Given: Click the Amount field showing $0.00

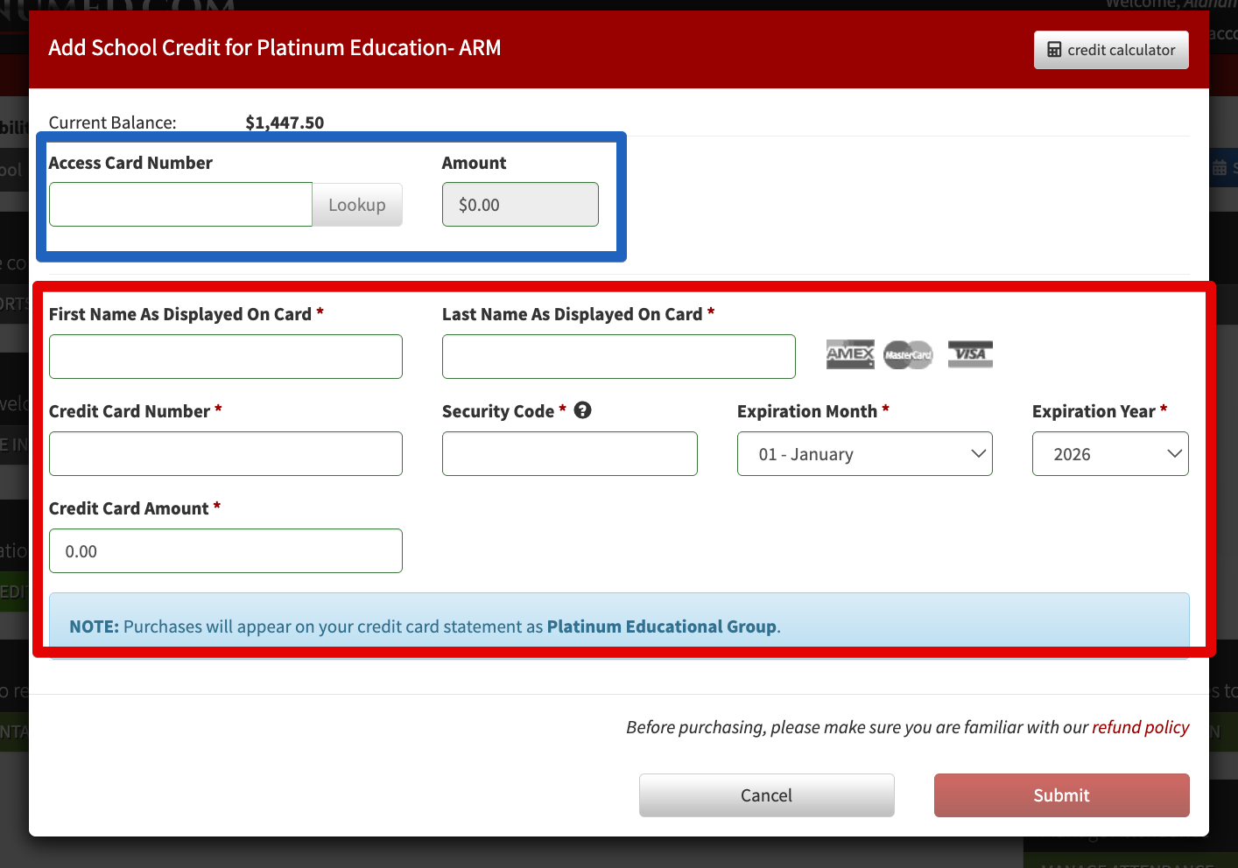Looking at the screenshot, I should pyautogui.click(x=520, y=205).
